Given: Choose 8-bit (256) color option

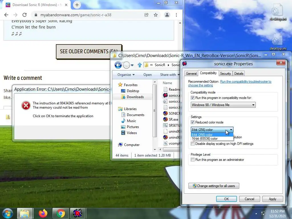Looking at the screenshot, I should 212,135.
